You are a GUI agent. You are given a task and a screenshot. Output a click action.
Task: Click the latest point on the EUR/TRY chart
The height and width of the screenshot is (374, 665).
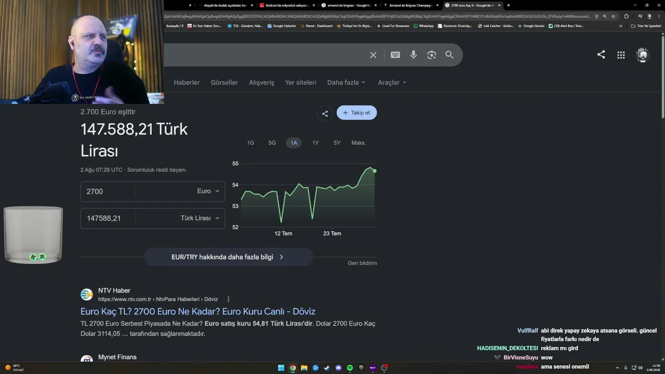click(375, 171)
